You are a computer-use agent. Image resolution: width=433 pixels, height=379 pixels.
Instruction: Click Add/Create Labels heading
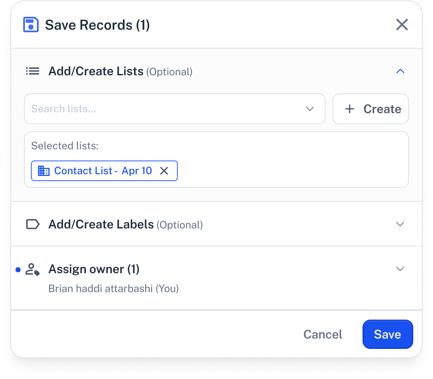click(101, 225)
